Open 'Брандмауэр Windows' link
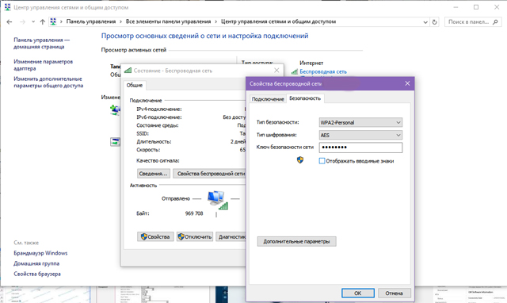 click(40, 253)
